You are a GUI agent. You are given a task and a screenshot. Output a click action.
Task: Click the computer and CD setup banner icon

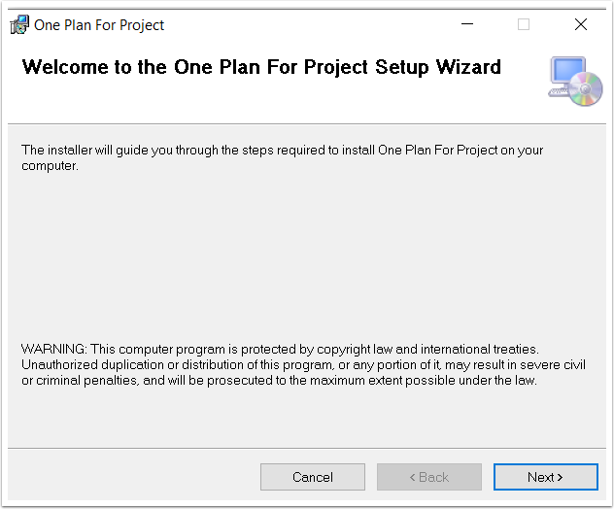[575, 81]
